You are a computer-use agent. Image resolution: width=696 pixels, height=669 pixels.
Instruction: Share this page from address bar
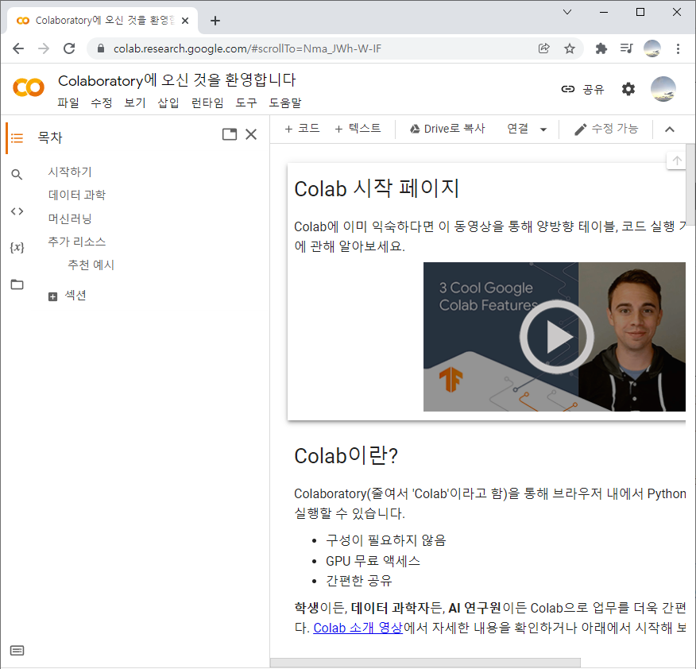543,48
